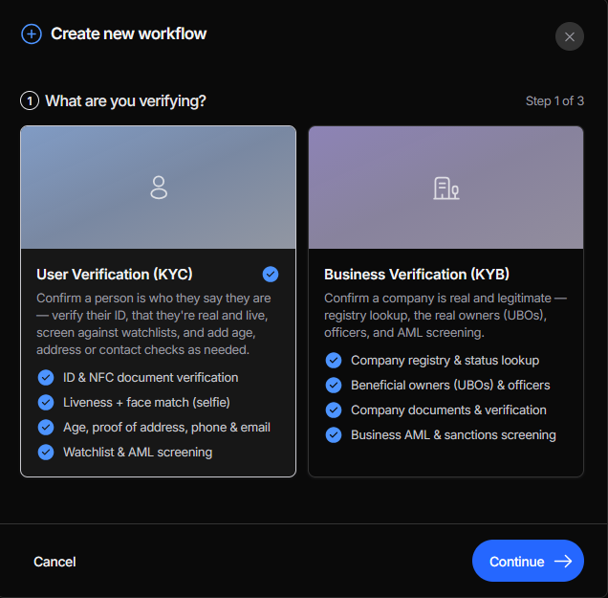Select the Business Verification (KYB) card title
Screen dimensions: 608x598
coord(417,275)
